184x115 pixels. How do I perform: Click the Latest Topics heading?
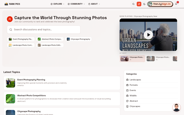coord(12,72)
